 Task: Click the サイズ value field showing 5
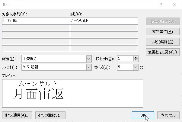125,67
